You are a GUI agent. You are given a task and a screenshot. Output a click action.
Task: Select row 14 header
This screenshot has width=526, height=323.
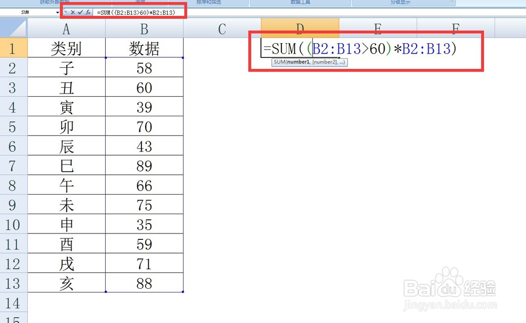pos(14,302)
